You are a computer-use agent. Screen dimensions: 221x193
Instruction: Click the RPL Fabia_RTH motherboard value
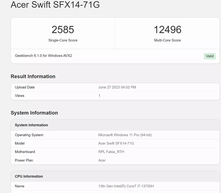(111, 152)
